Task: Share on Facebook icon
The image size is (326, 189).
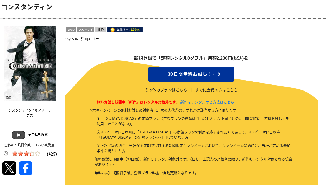Action: click(x=26, y=168)
